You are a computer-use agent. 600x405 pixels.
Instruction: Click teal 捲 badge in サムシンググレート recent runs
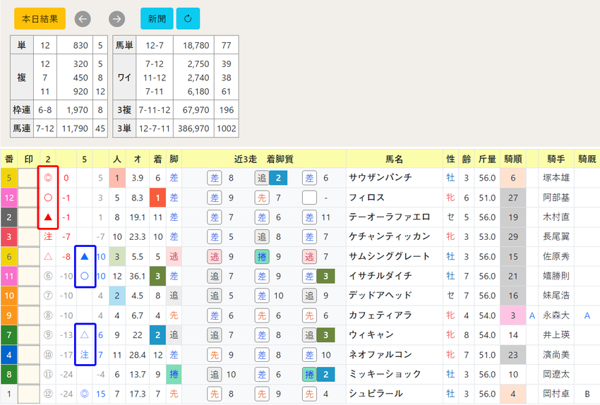(262, 257)
